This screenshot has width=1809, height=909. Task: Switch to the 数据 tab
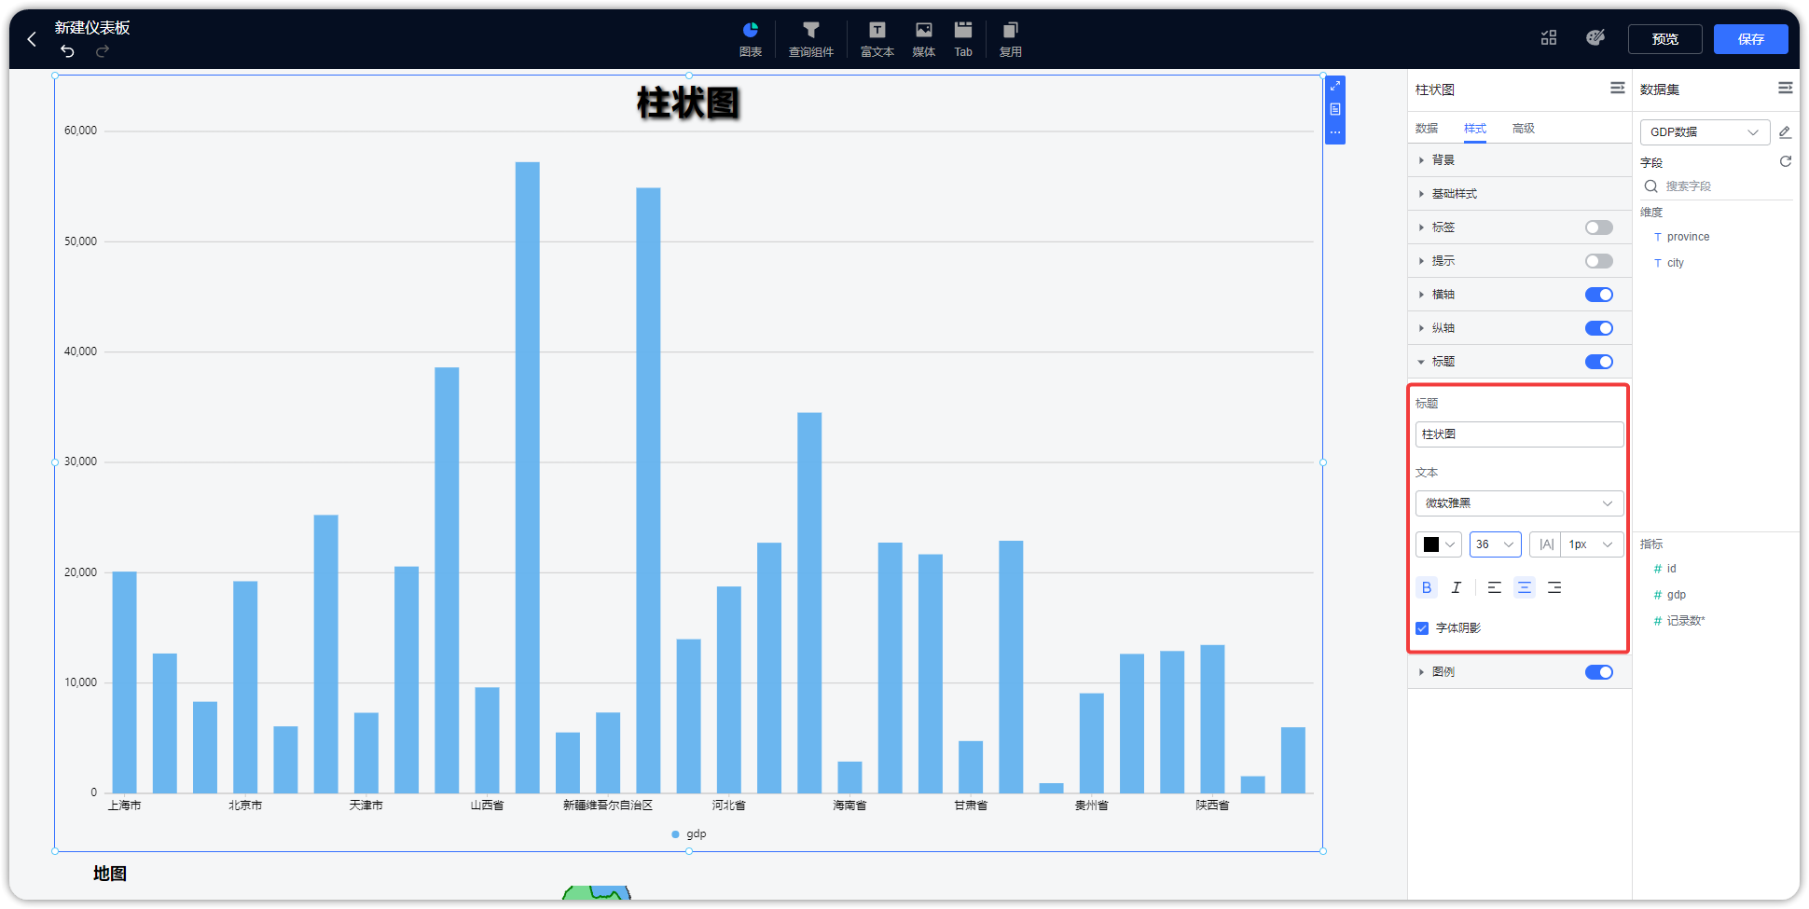(1427, 129)
